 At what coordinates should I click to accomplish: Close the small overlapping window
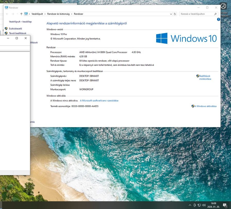coord(26,38)
